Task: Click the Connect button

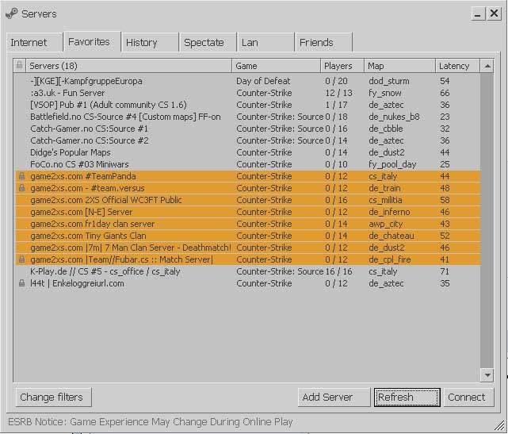Action: pos(469,397)
